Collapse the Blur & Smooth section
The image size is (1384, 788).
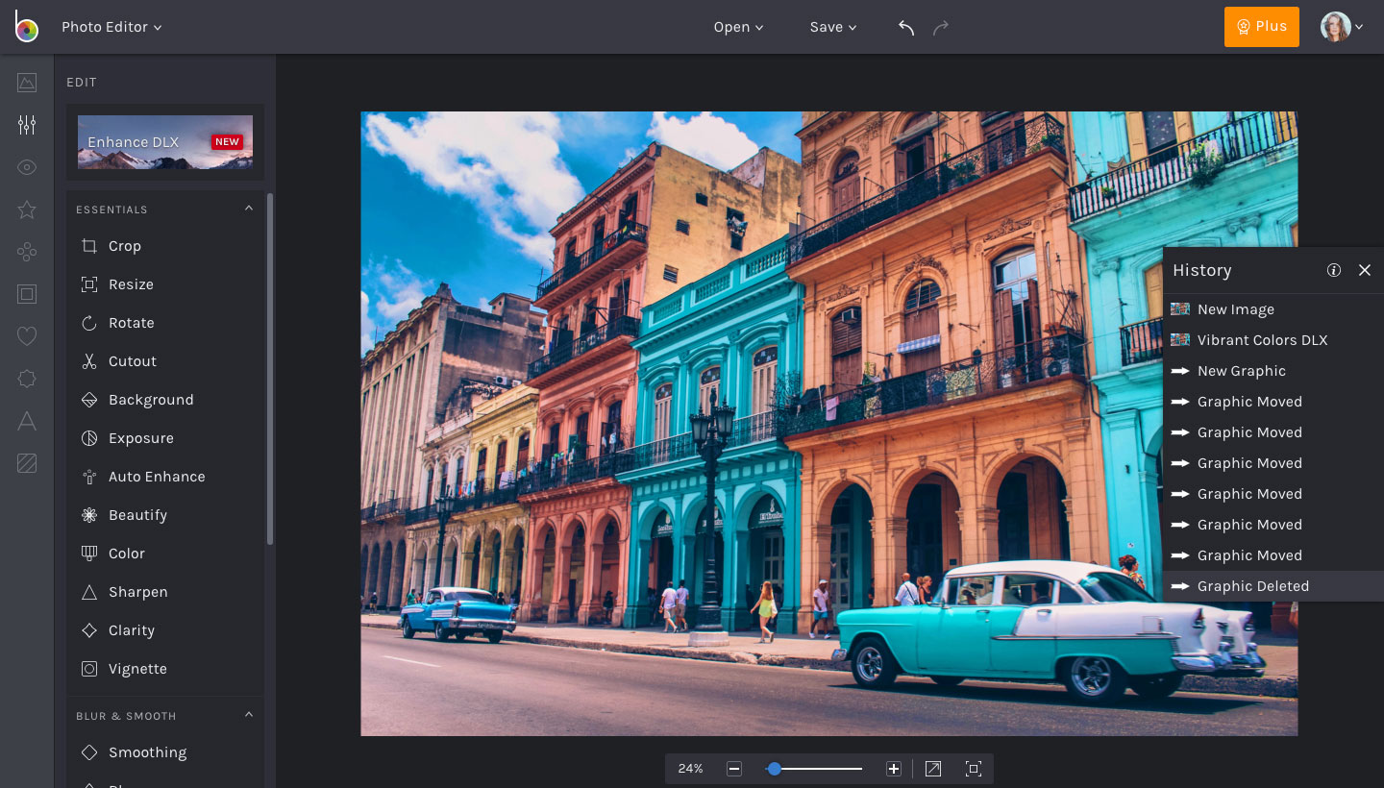click(249, 715)
